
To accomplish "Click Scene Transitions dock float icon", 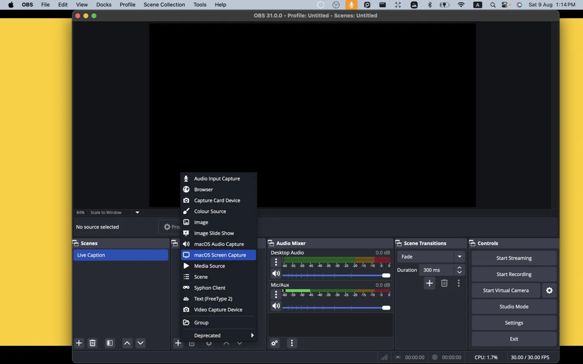I will point(399,243).
